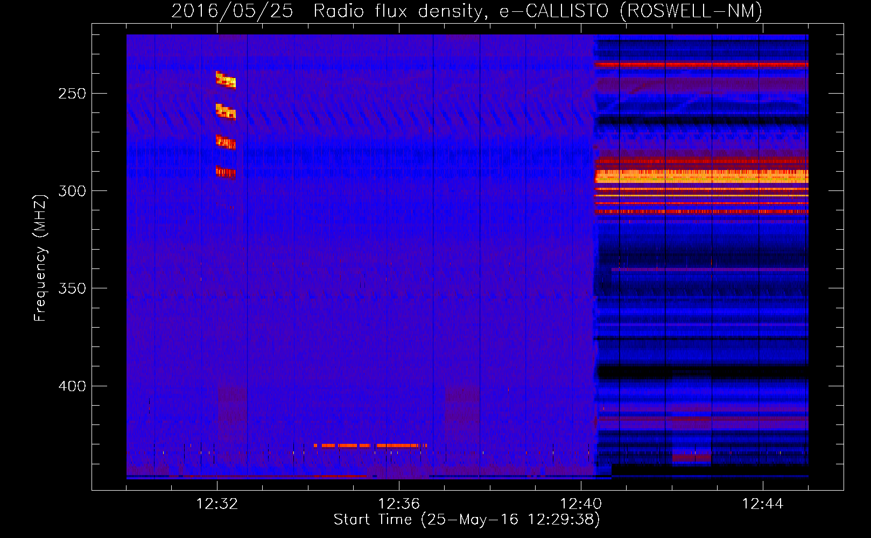The width and height of the screenshot is (871, 538).
Task: Click the burst near 290 MHz at 12:32
Action: 226,172
